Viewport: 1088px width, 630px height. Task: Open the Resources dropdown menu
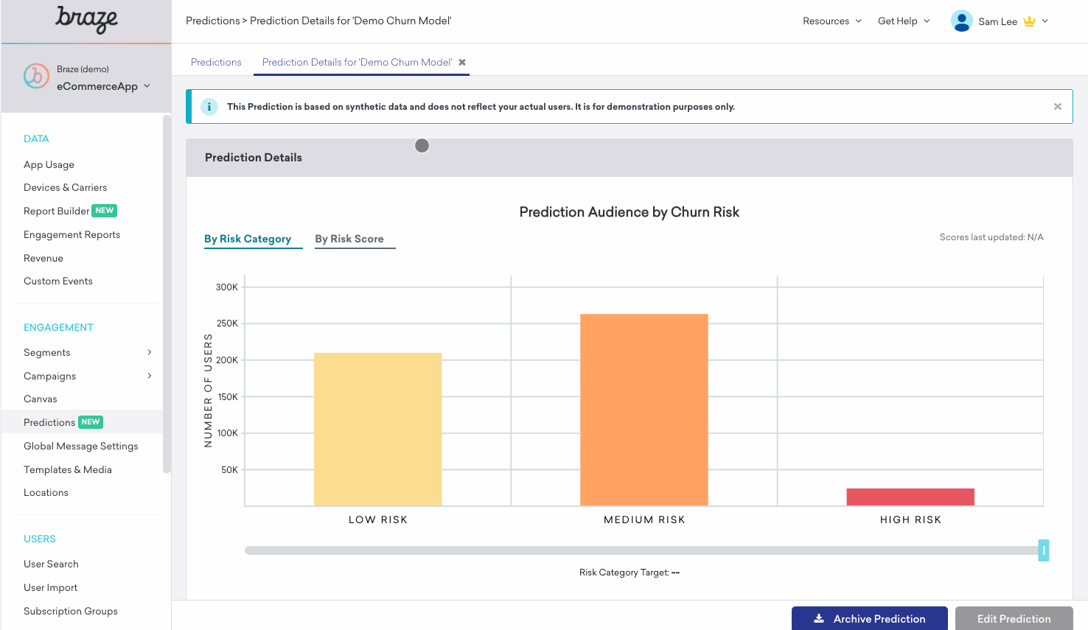coord(832,21)
